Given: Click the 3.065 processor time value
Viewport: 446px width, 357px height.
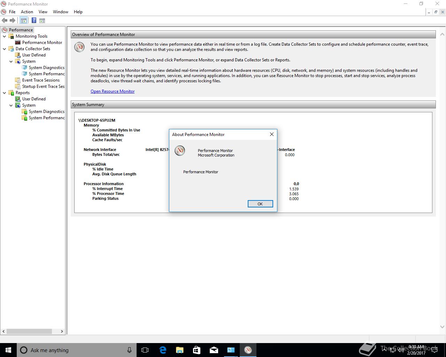Looking at the screenshot, I should pyautogui.click(x=294, y=194).
